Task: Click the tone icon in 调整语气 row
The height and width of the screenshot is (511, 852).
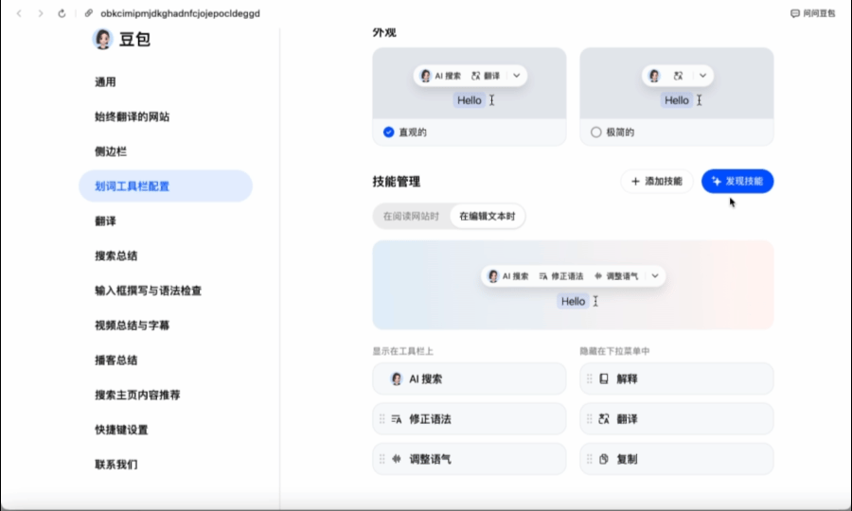Action: pyautogui.click(x=397, y=459)
